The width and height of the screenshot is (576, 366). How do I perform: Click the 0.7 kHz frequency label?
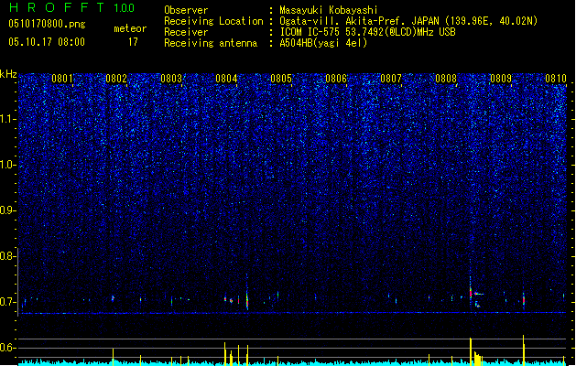[x=8, y=302]
